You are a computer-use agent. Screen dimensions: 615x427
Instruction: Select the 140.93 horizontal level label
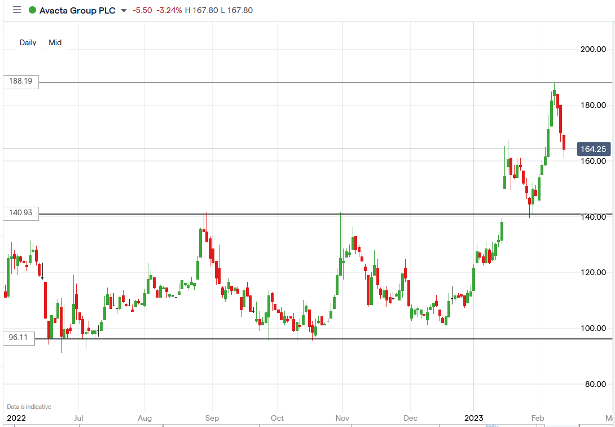coord(21,213)
